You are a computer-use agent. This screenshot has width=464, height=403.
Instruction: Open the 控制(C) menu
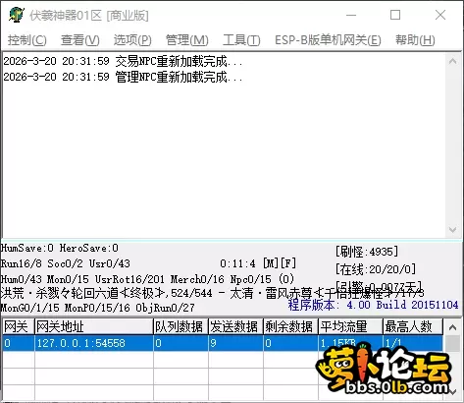coord(27,40)
